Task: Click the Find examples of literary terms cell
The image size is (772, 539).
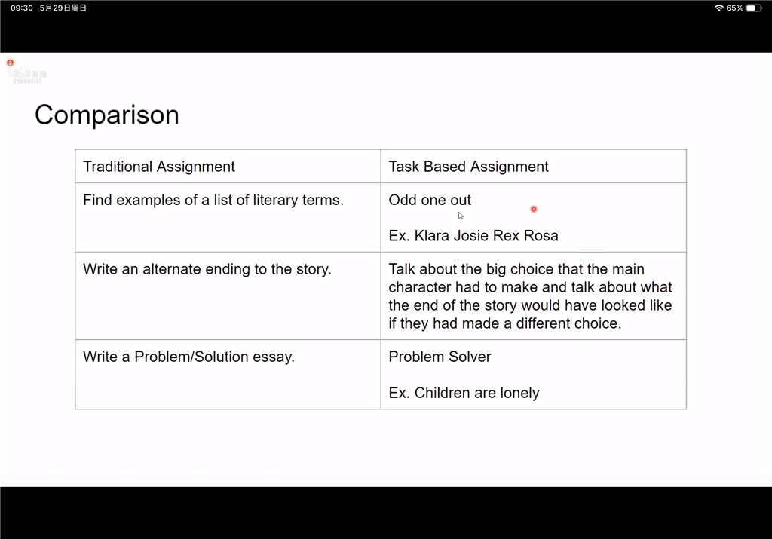Action: point(228,218)
